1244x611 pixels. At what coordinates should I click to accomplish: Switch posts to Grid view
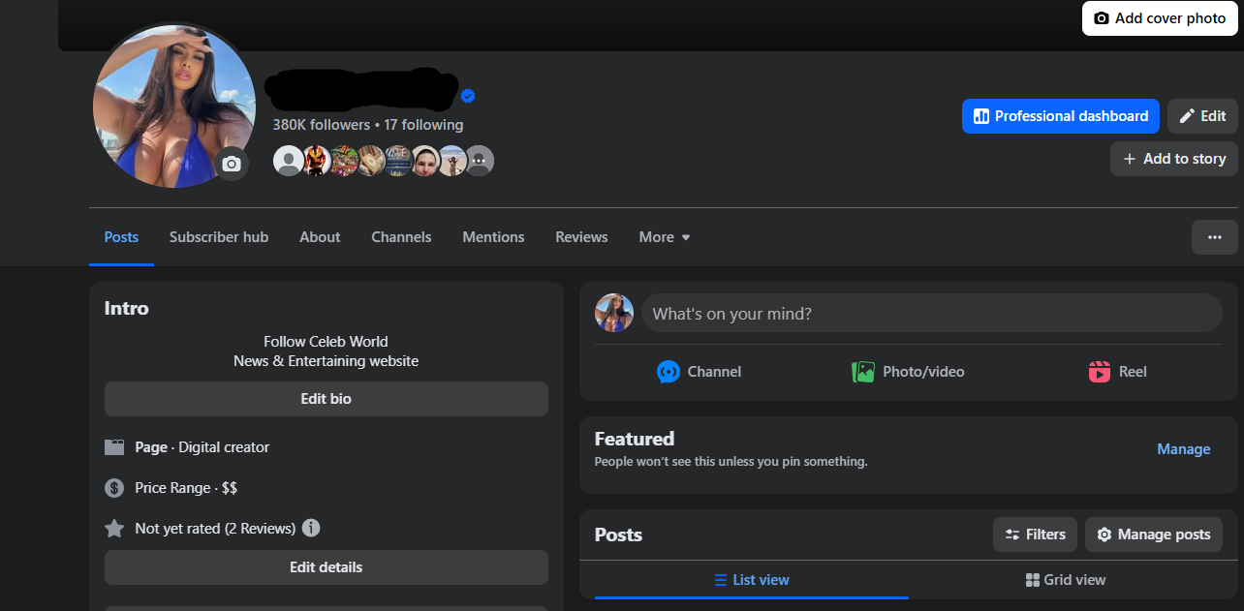point(1065,580)
